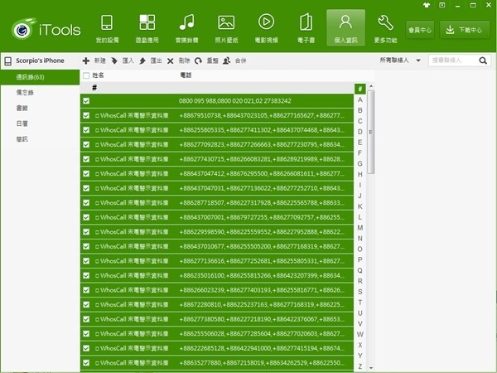Jump to index letter A
The width and height of the screenshot is (497, 373).
360,100
